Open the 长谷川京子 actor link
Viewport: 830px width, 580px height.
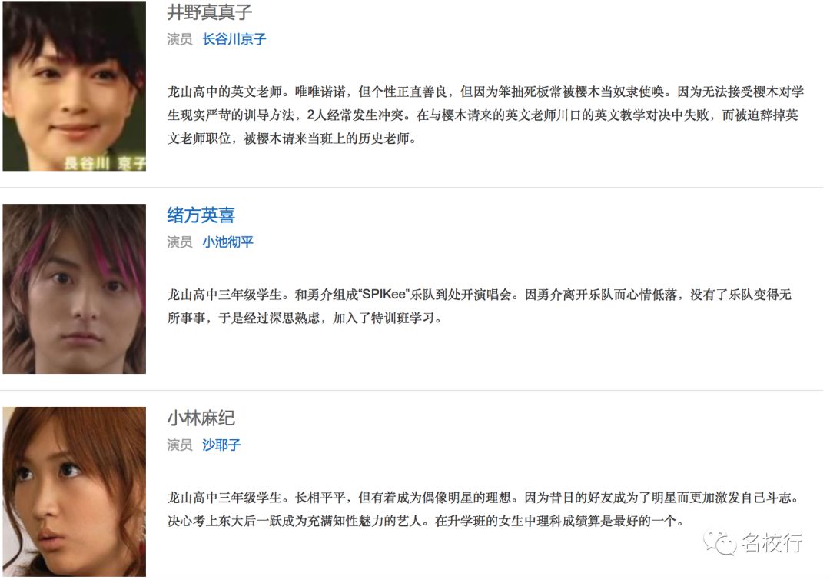pos(234,39)
